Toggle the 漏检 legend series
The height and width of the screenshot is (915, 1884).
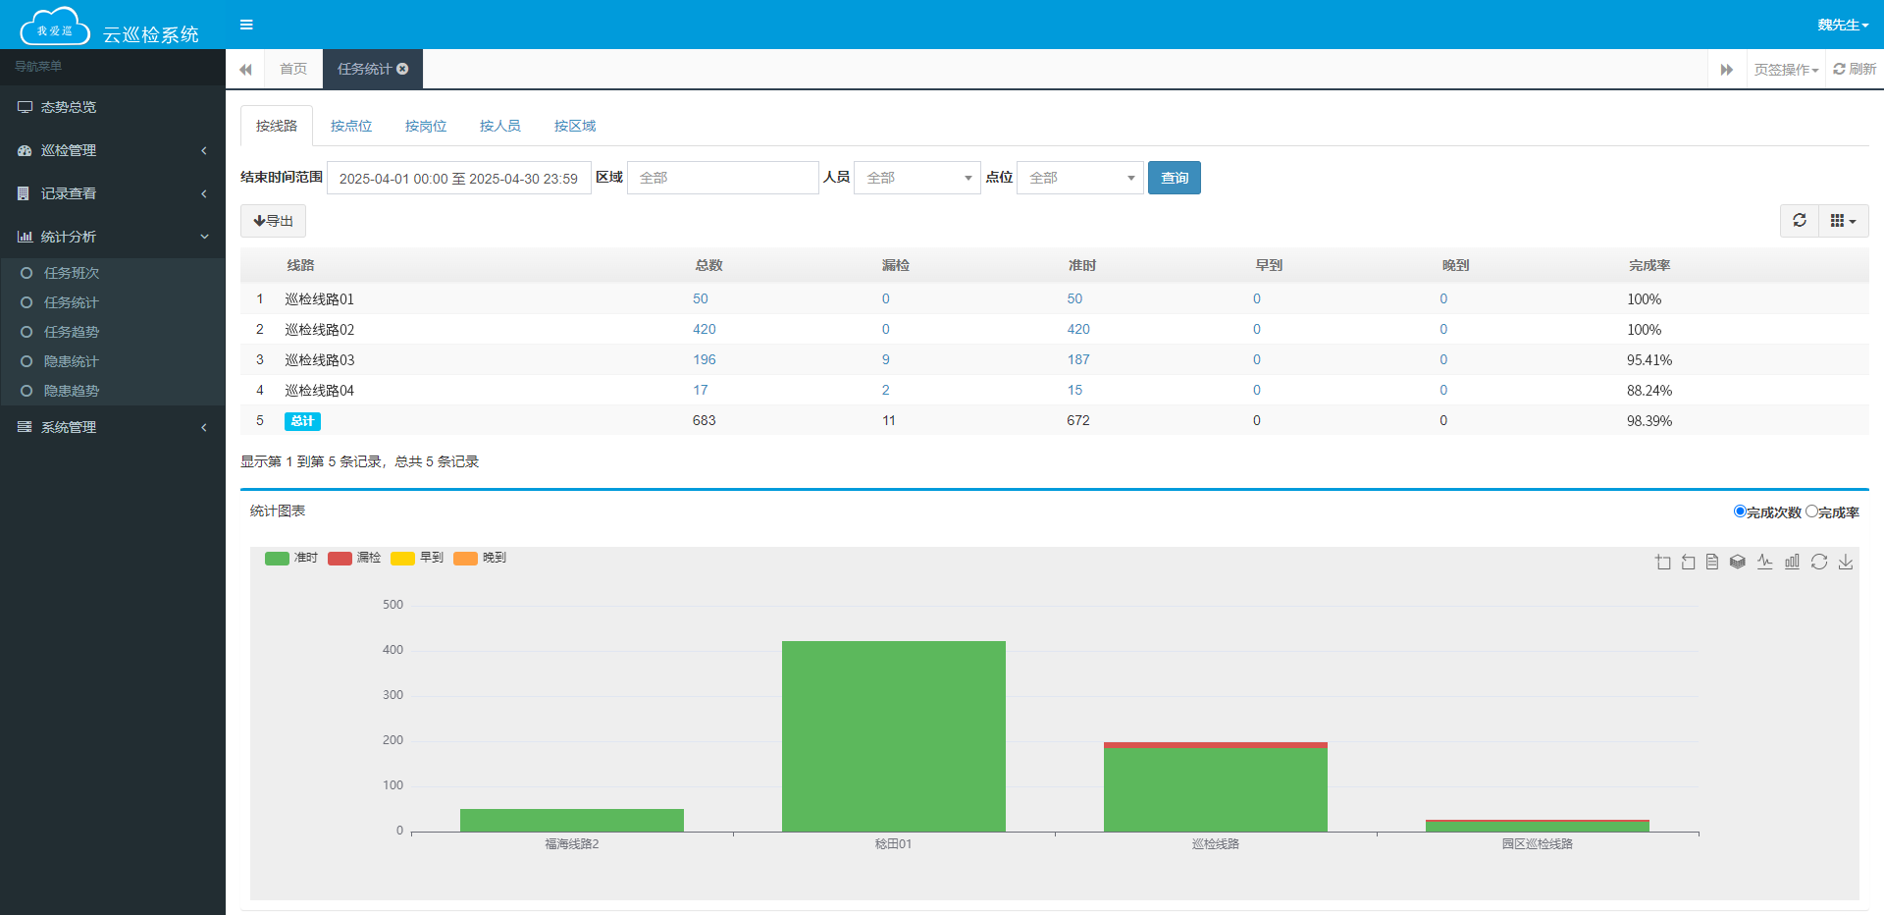click(x=354, y=558)
